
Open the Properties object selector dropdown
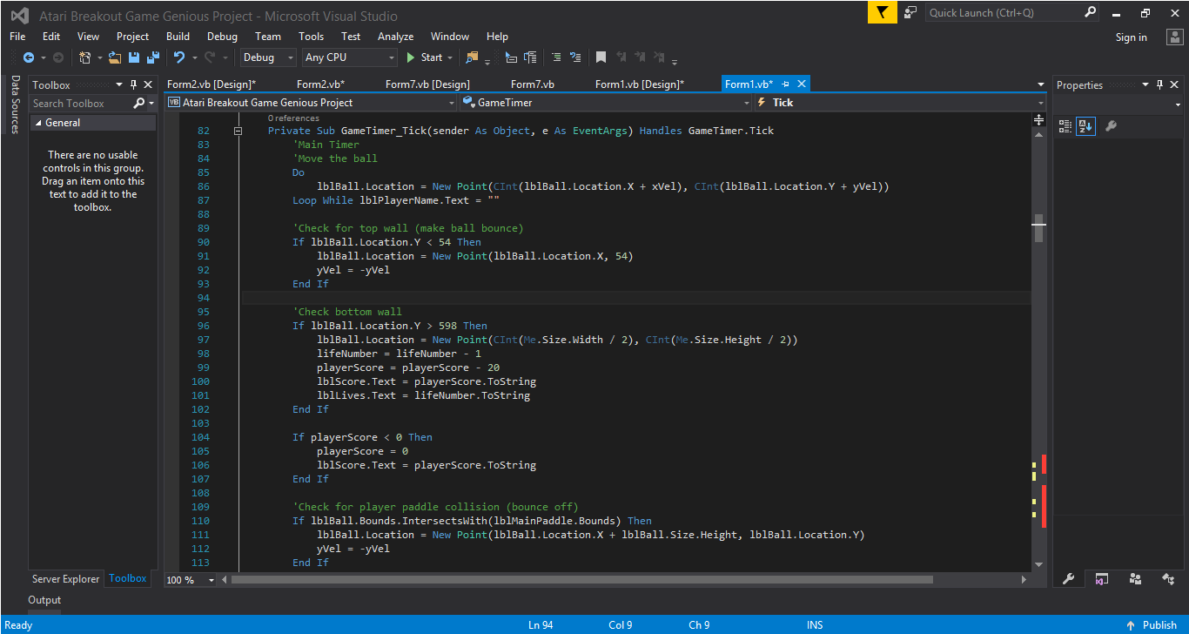click(x=1178, y=105)
